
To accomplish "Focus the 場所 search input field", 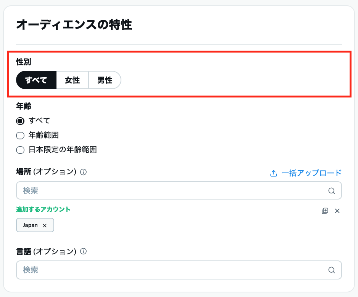I will (172, 191).
